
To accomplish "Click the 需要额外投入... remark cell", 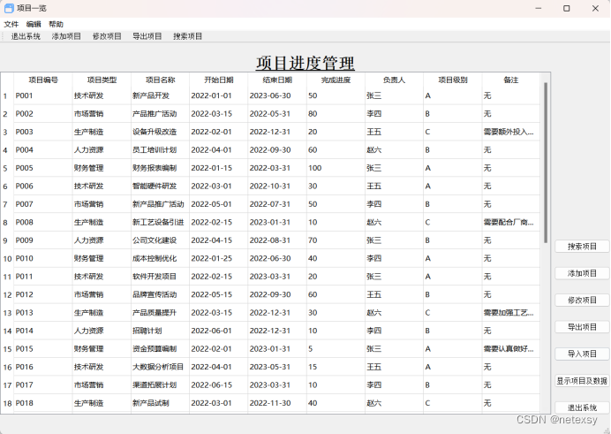I will pyautogui.click(x=511, y=132).
